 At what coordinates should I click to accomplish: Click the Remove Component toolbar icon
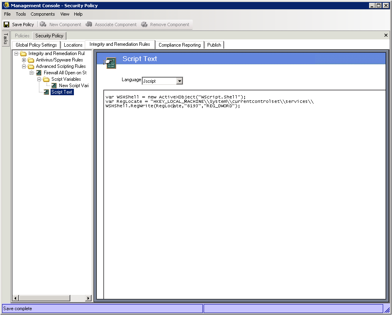[x=144, y=25]
